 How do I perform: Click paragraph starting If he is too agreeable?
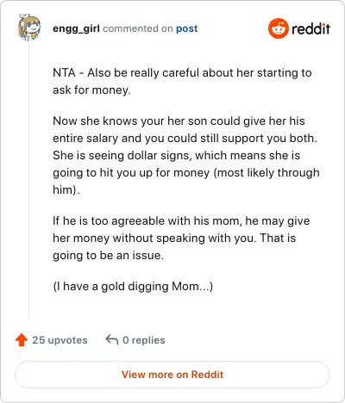click(181, 238)
